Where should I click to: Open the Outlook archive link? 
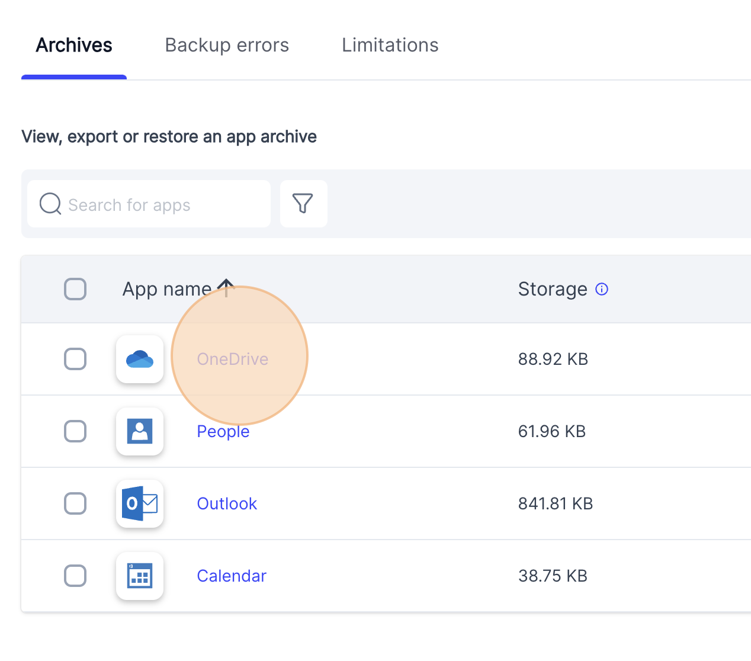point(227,503)
